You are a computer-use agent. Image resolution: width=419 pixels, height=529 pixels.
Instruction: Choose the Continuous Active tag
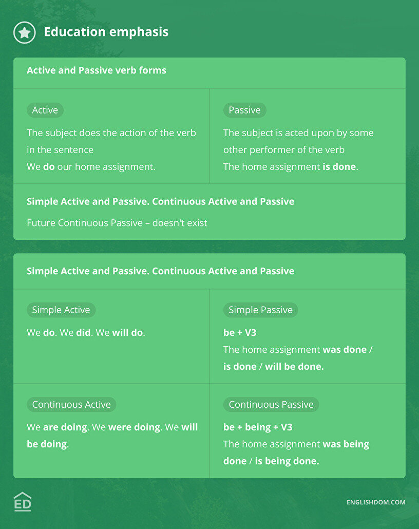[x=71, y=404]
